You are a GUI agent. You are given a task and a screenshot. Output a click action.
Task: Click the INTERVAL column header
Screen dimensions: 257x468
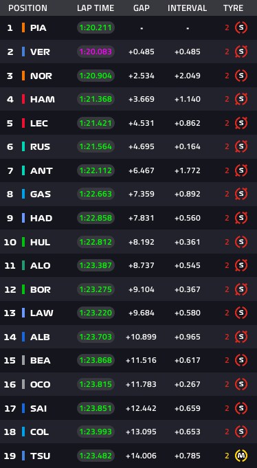tap(187, 8)
